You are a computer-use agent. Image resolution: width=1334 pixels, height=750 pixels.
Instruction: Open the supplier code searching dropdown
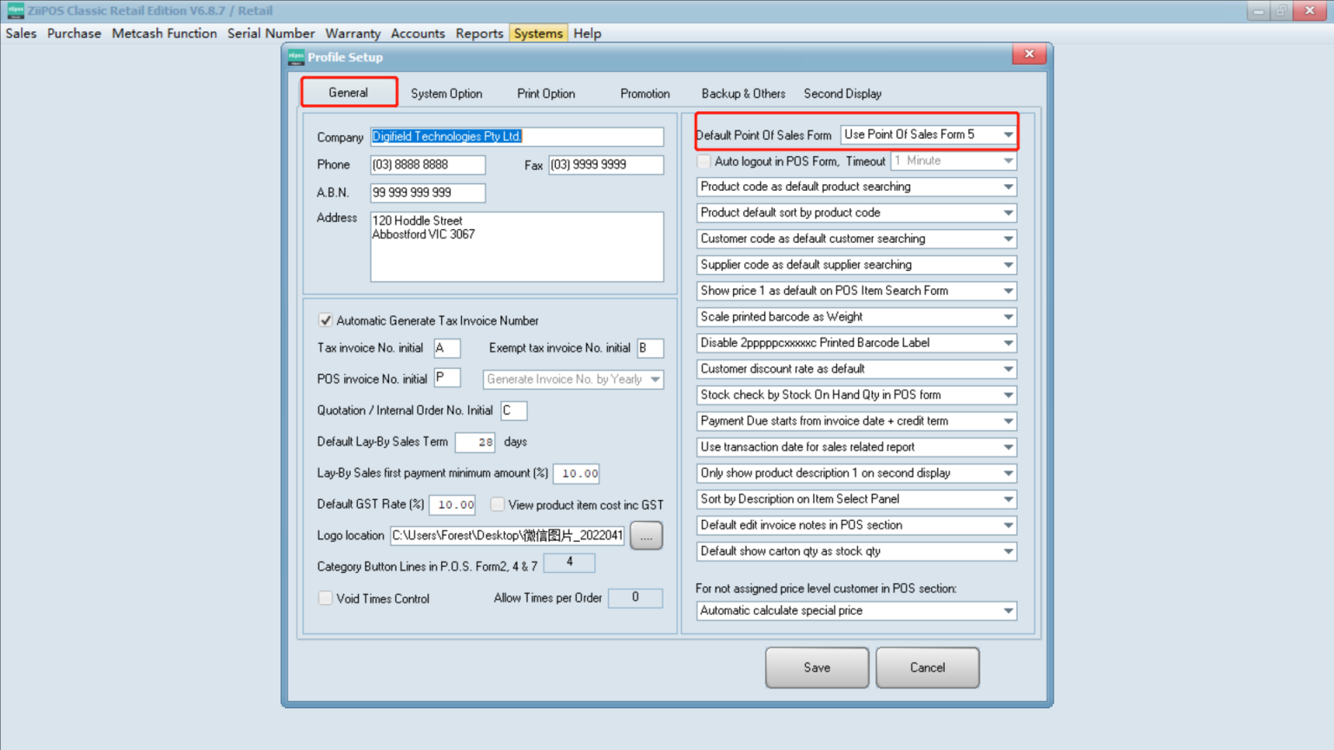[x=1006, y=265]
